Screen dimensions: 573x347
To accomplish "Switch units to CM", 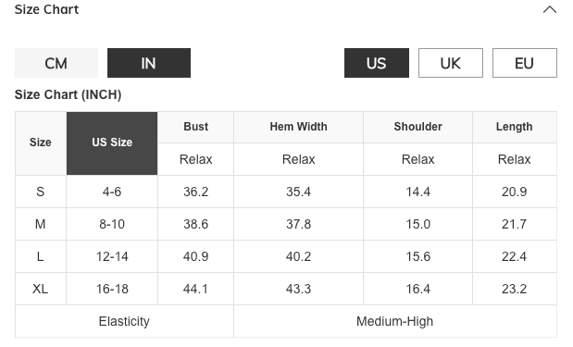I will (x=56, y=63).
